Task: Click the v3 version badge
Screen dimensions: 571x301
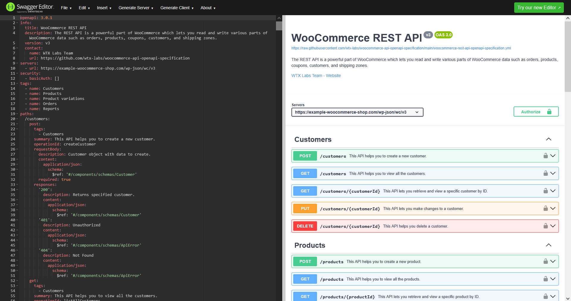Action: (428, 35)
